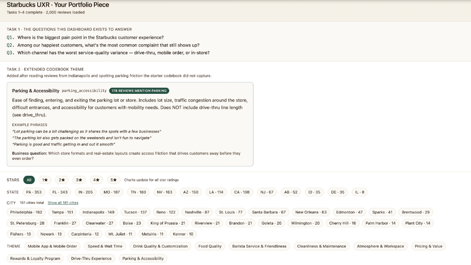This screenshot has width=471, height=265.
Task: Choose Brandon · 21 city chip
Action: (241, 223)
